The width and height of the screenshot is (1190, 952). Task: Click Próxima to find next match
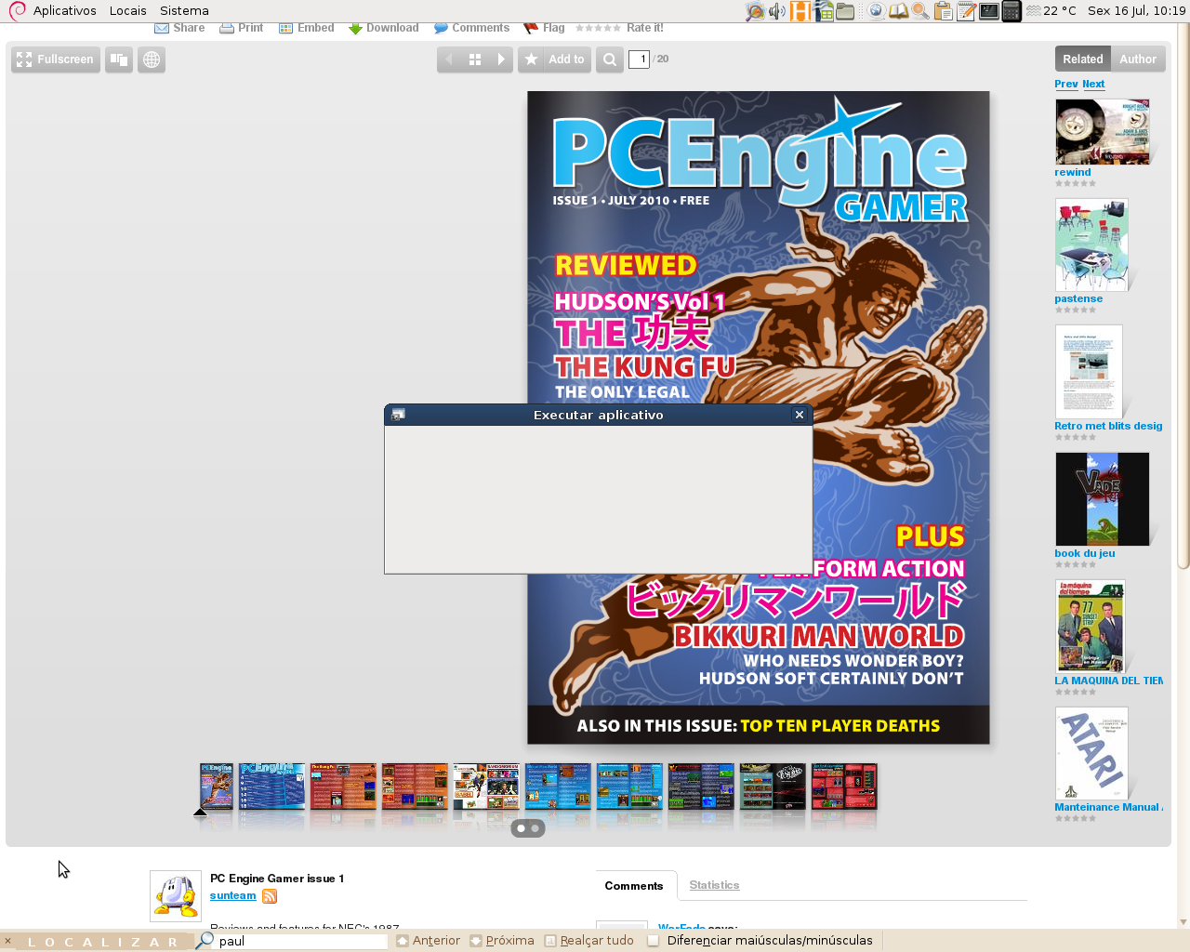(x=502, y=941)
